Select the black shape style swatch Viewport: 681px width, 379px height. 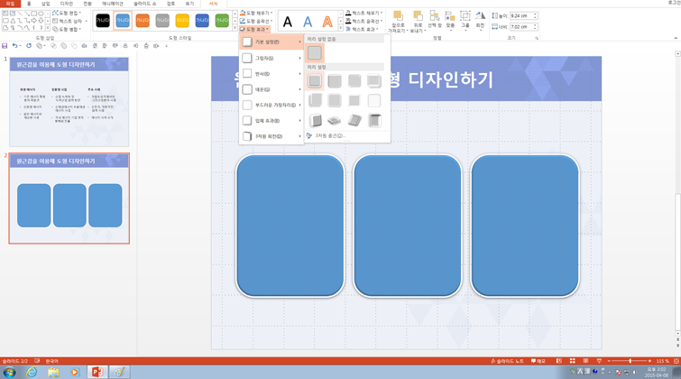point(103,21)
